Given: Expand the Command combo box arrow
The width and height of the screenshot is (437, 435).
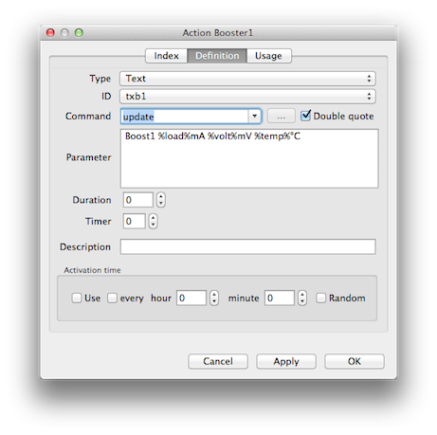Looking at the screenshot, I should pyautogui.click(x=255, y=116).
